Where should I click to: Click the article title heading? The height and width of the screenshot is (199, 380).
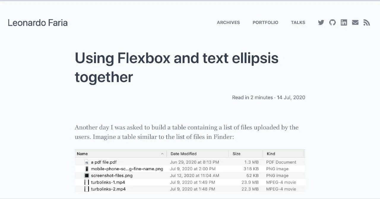pyautogui.click(x=177, y=67)
